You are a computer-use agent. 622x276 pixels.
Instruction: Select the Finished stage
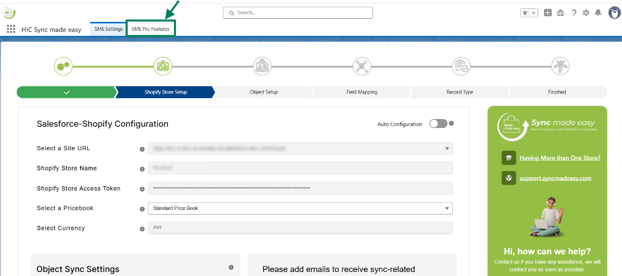557,92
